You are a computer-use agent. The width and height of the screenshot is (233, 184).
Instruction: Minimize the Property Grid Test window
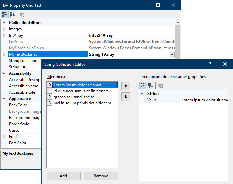pos(143,5)
